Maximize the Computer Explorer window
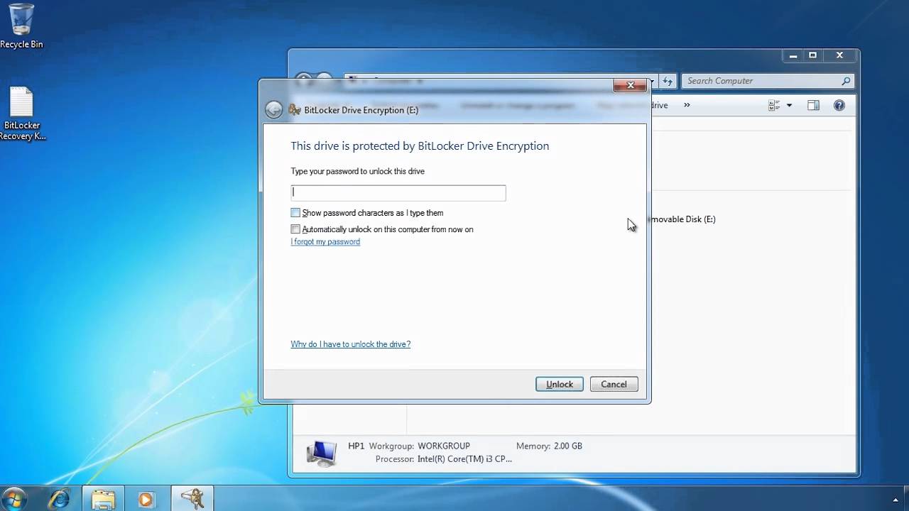909x511 pixels. (813, 55)
